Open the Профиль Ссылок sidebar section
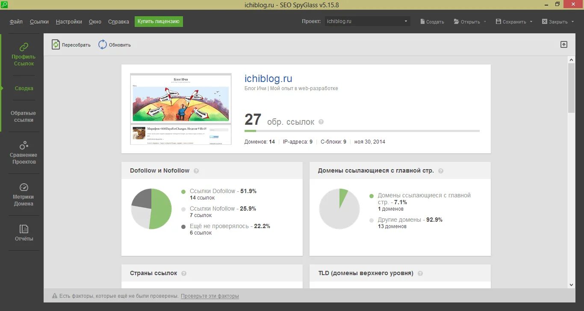The width and height of the screenshot is (584, 311). coord(24,53)
